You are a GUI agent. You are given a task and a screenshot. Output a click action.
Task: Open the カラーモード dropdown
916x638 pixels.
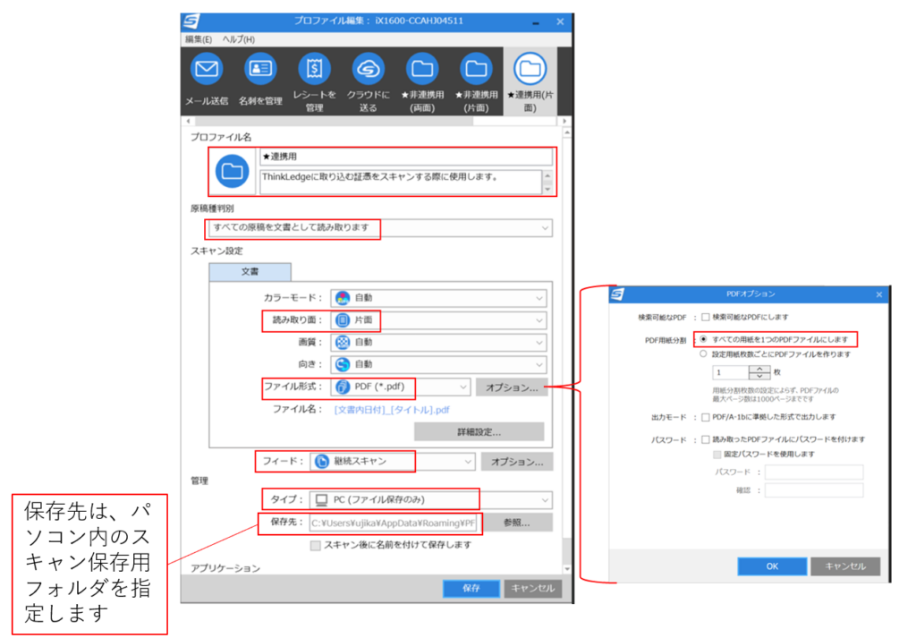438,298
